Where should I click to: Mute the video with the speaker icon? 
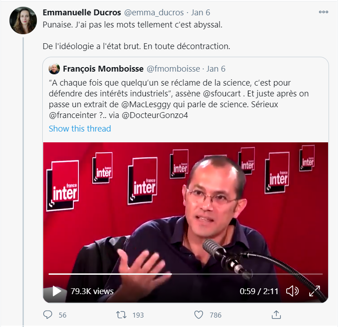292,291
